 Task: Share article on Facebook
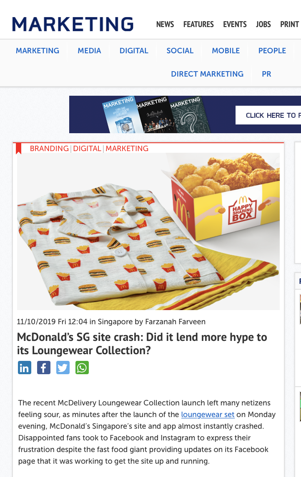(x=43, y=368)
